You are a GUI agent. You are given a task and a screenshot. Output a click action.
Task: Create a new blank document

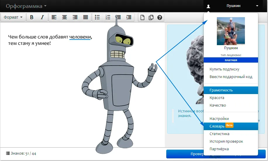(142, 17)
